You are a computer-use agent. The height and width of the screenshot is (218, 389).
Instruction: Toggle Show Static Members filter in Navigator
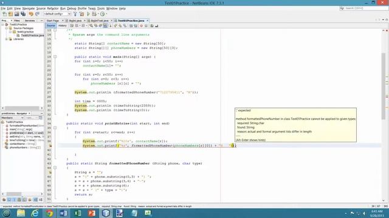click(x=13, y=200)
